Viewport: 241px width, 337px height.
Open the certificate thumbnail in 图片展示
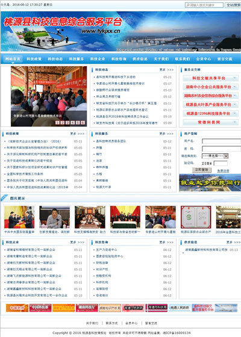tap(196, 217)
